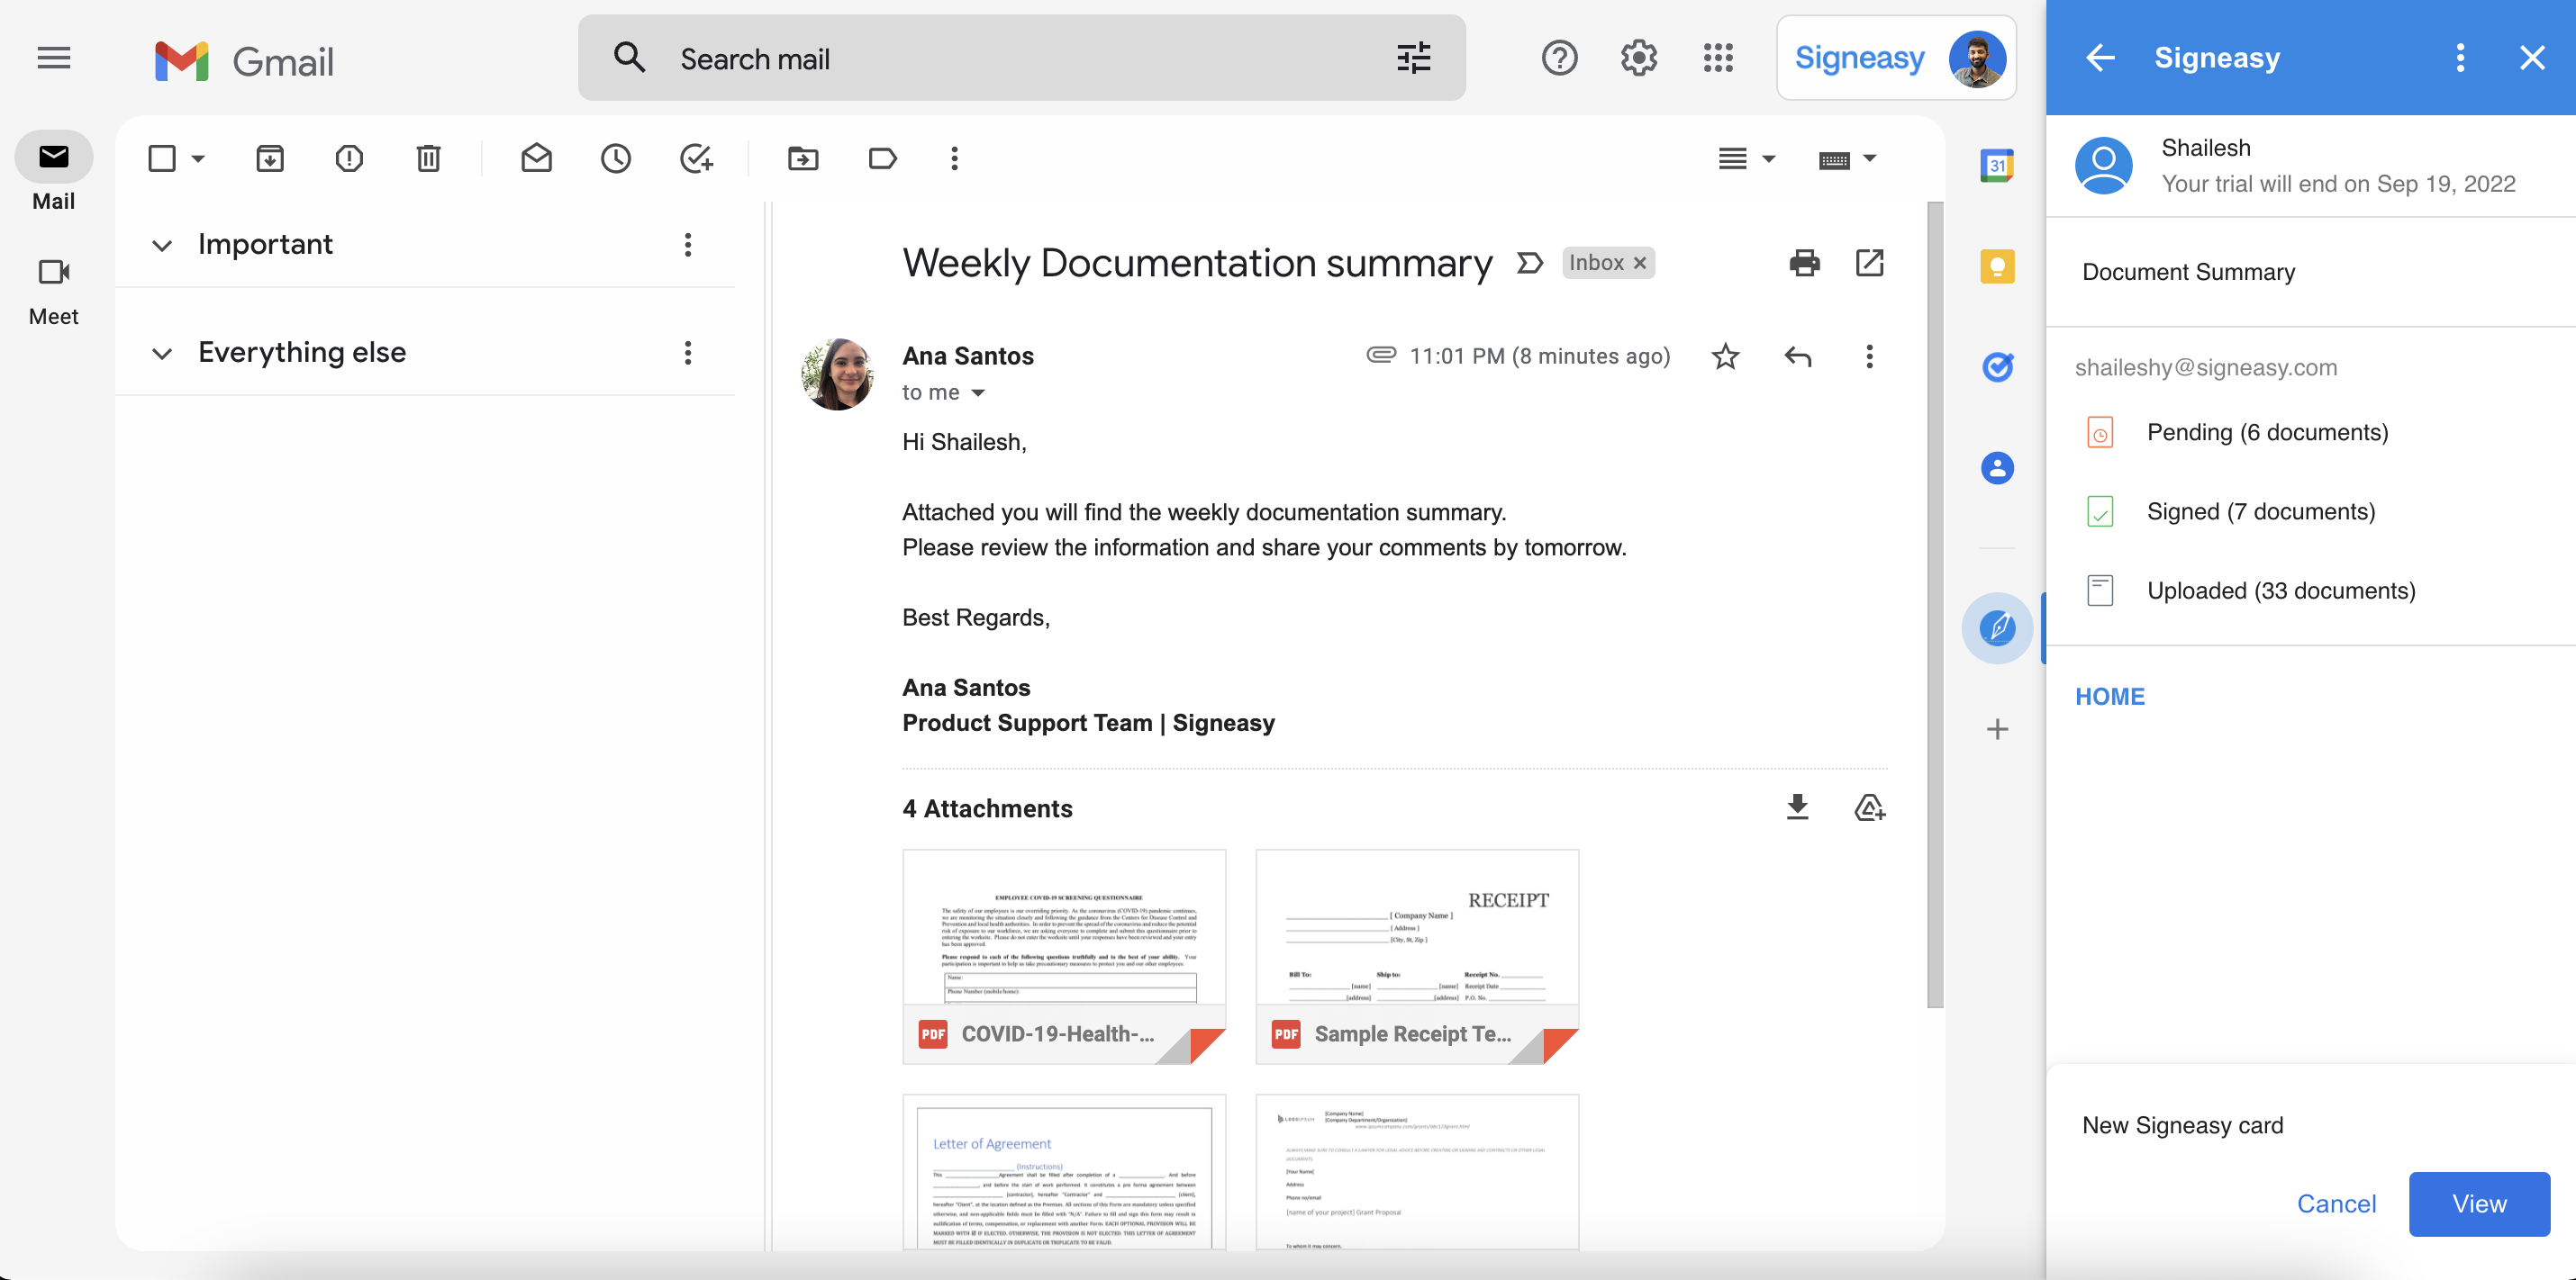Image resolution: width=2576 pixels, height=1280 pixels.
Task: Collapse the Everything else section
Action: pos(162,354)
